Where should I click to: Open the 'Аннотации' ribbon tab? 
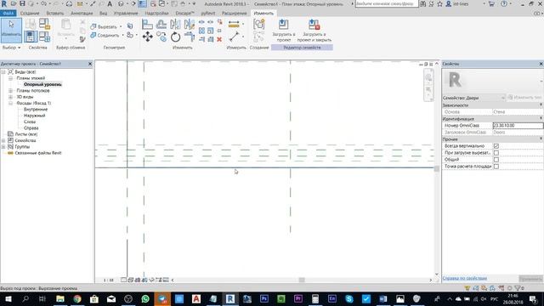pos(82,14)
